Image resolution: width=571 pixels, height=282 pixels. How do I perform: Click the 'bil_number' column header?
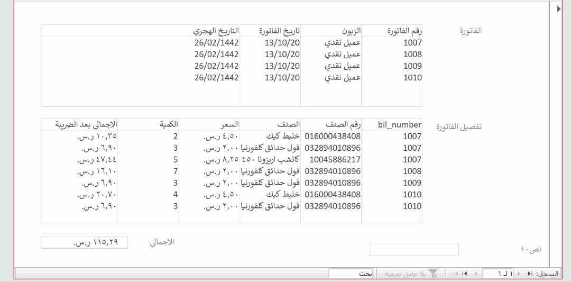[400, 125]
